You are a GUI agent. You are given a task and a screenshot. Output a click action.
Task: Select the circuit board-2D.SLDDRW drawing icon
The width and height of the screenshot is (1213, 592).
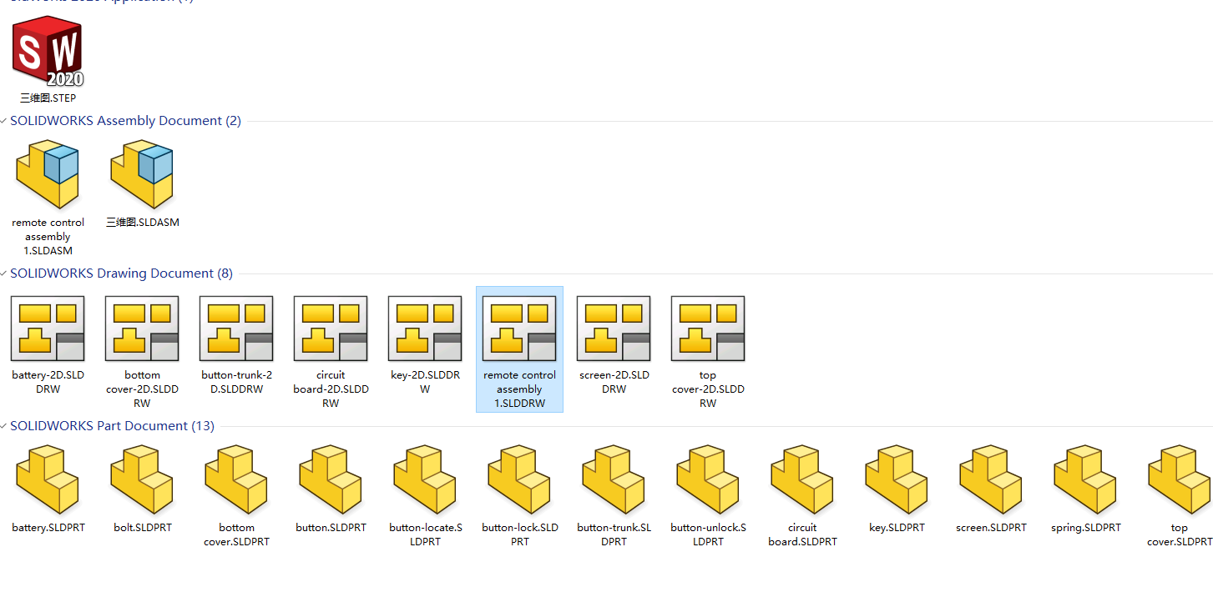[331, 329]
